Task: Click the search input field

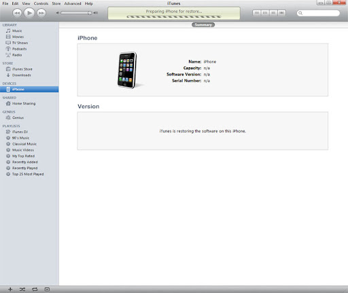Action: coord(318,13)
